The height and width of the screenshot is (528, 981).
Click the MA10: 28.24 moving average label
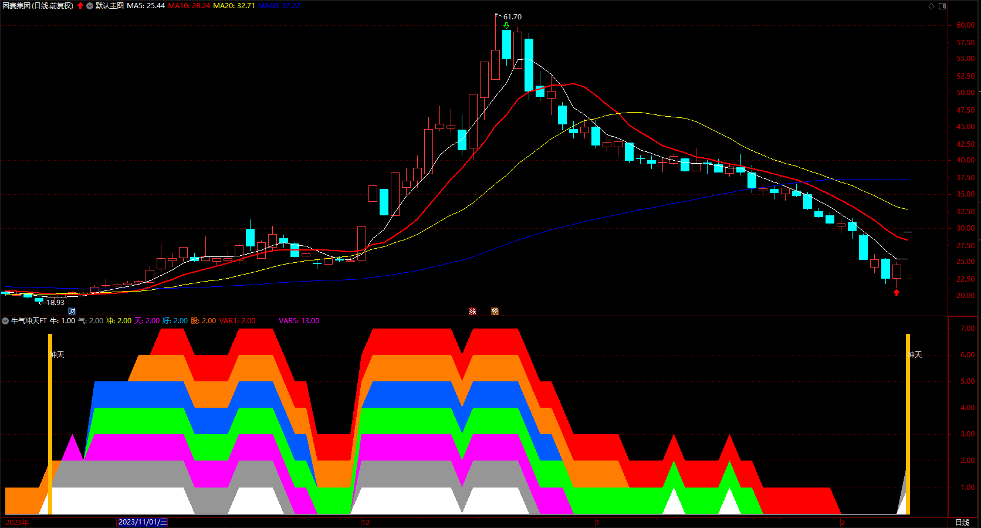click(189, 6)
